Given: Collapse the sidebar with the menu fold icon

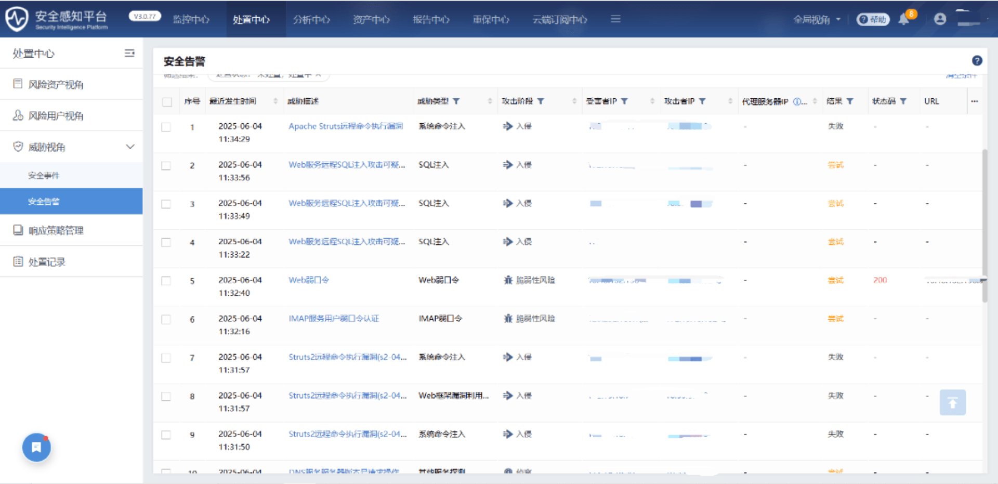Looking at the screenshot, I should point(129,53).
